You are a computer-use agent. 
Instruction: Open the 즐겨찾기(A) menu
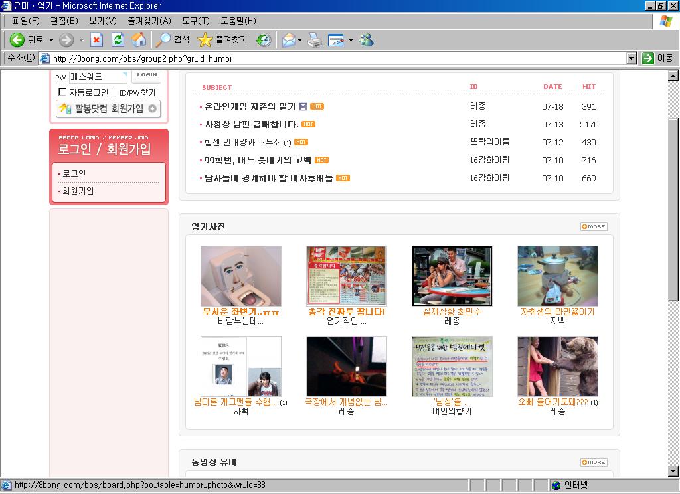[149, 21]
